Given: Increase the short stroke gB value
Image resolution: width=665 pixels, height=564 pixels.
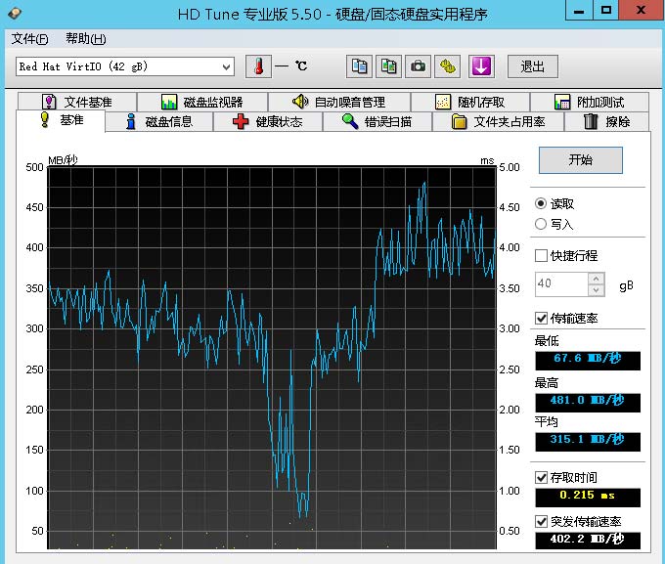Looking at the screenshot, I should click(x=597, y=279).
